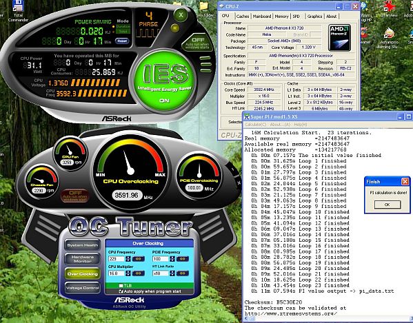Close the IES window with green X button

181,14
